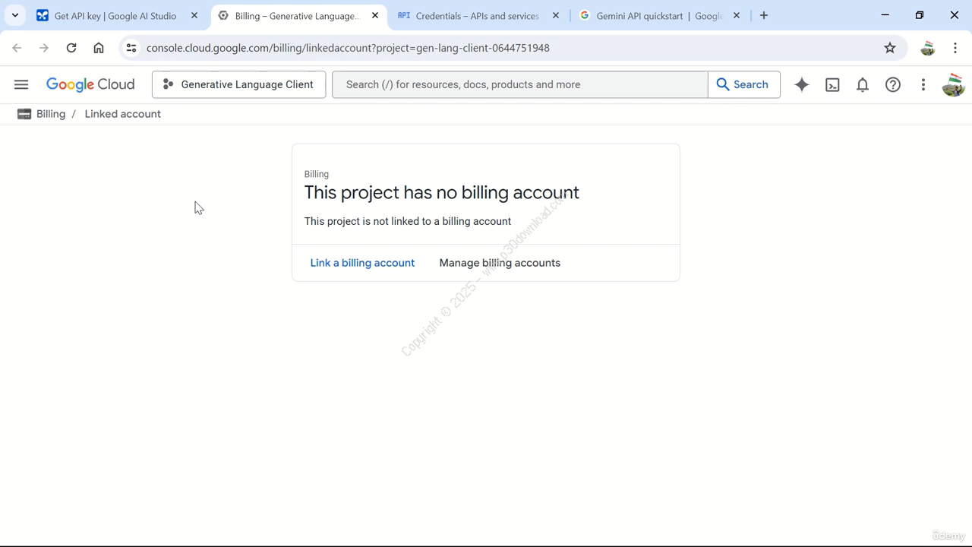Click Link a billing account
972x547 pixels.
(x=362, y=263)
